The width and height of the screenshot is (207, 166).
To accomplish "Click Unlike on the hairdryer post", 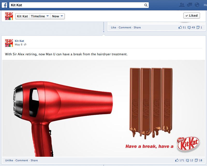I will tap(9, 160).
